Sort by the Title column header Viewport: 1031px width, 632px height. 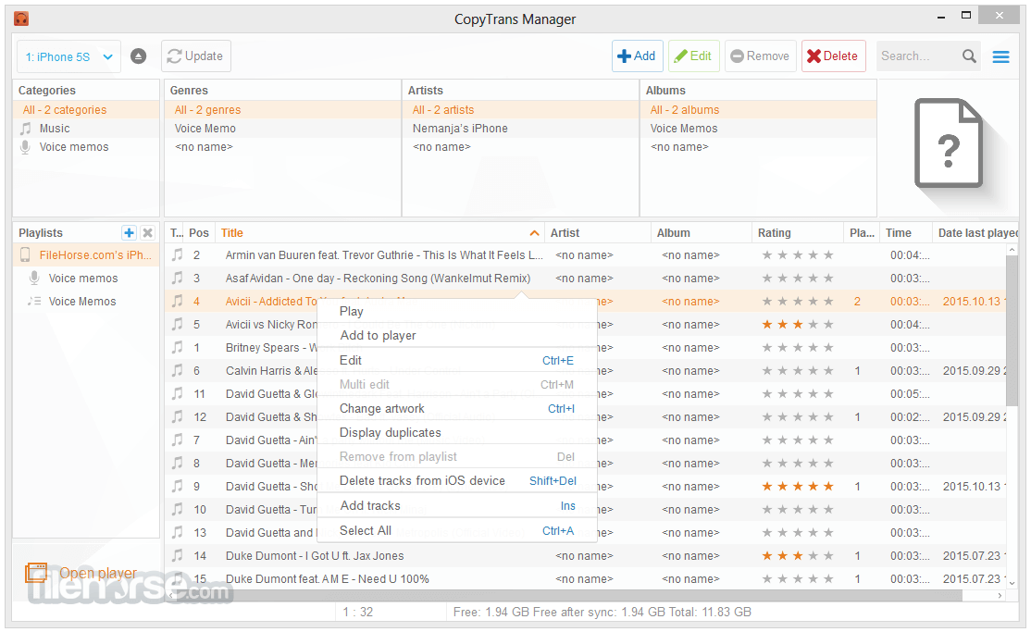pyautogui.click(x=380, y=233)
